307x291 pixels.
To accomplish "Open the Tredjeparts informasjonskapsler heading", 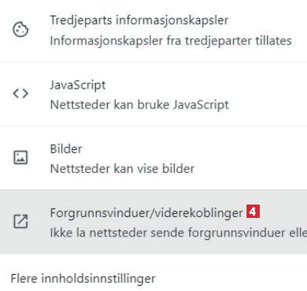I will tap(139, 20).
